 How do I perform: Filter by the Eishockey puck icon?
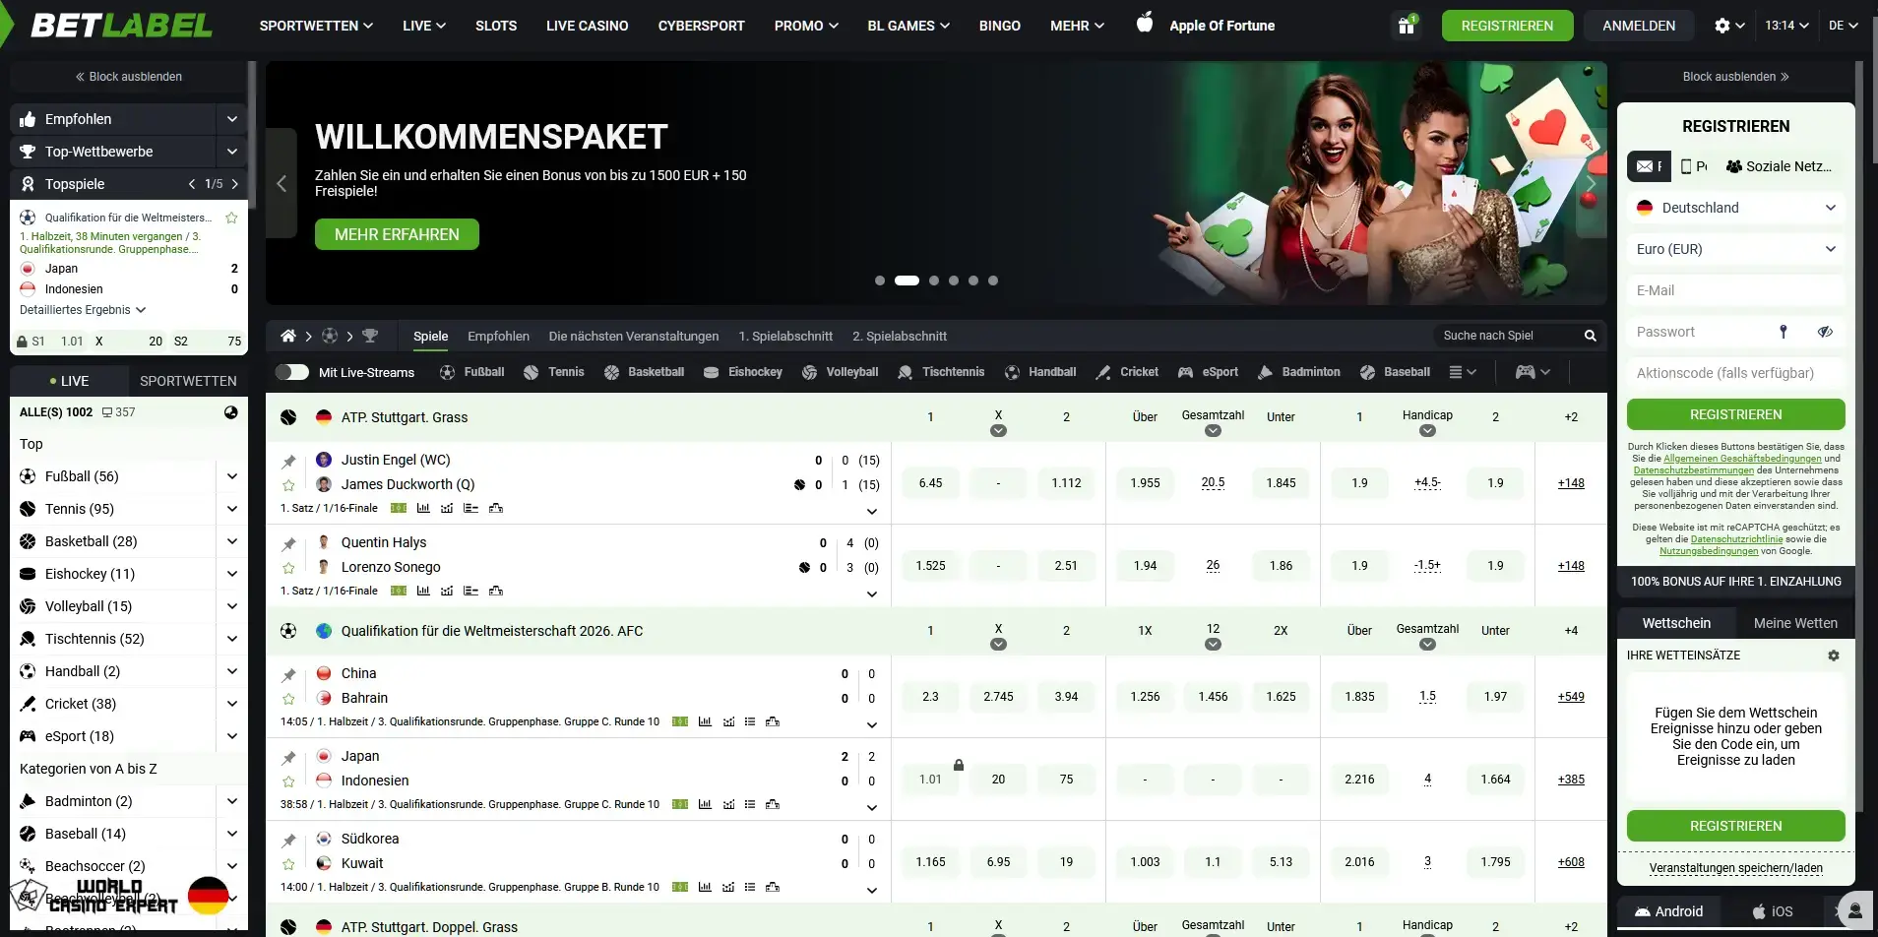click(x=711, y=372)
